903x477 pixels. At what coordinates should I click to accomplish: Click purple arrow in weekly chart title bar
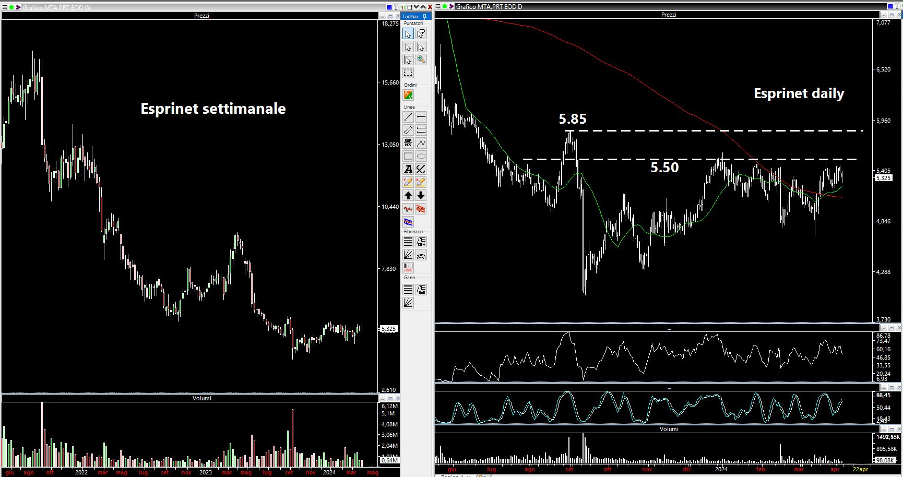point(18,7)
